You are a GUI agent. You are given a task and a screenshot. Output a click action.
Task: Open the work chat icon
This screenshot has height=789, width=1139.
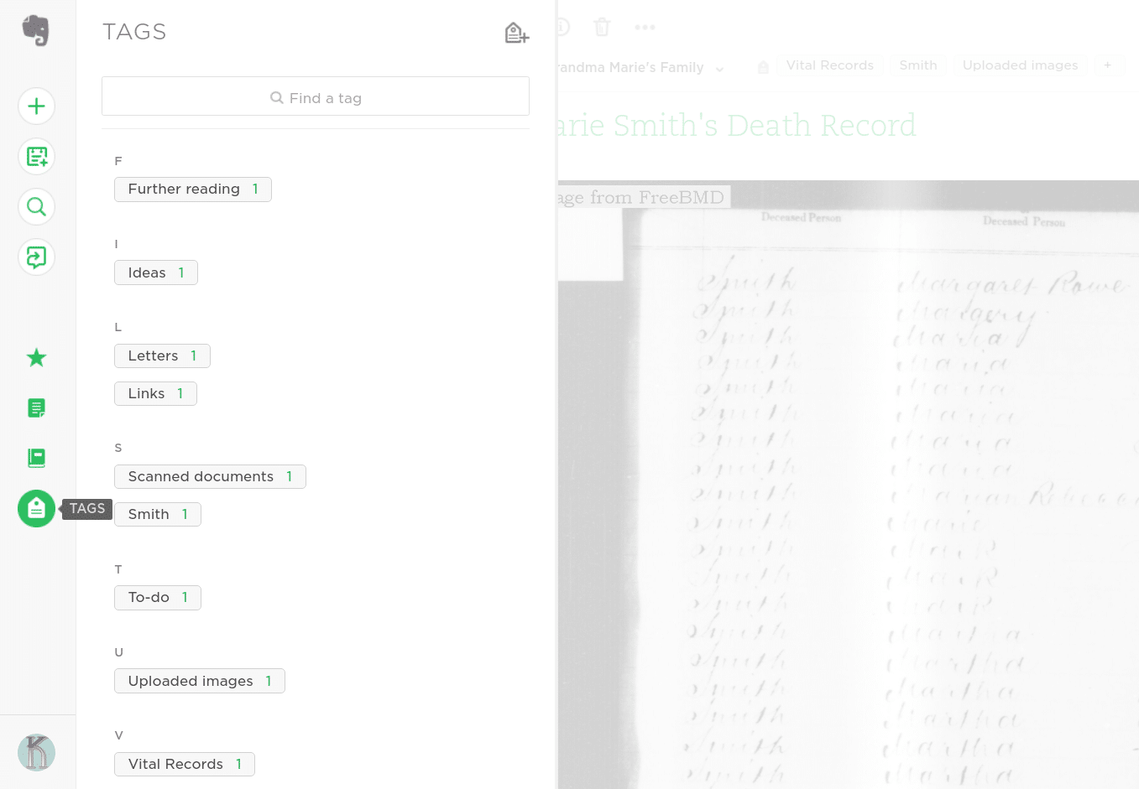click(36, 257)
